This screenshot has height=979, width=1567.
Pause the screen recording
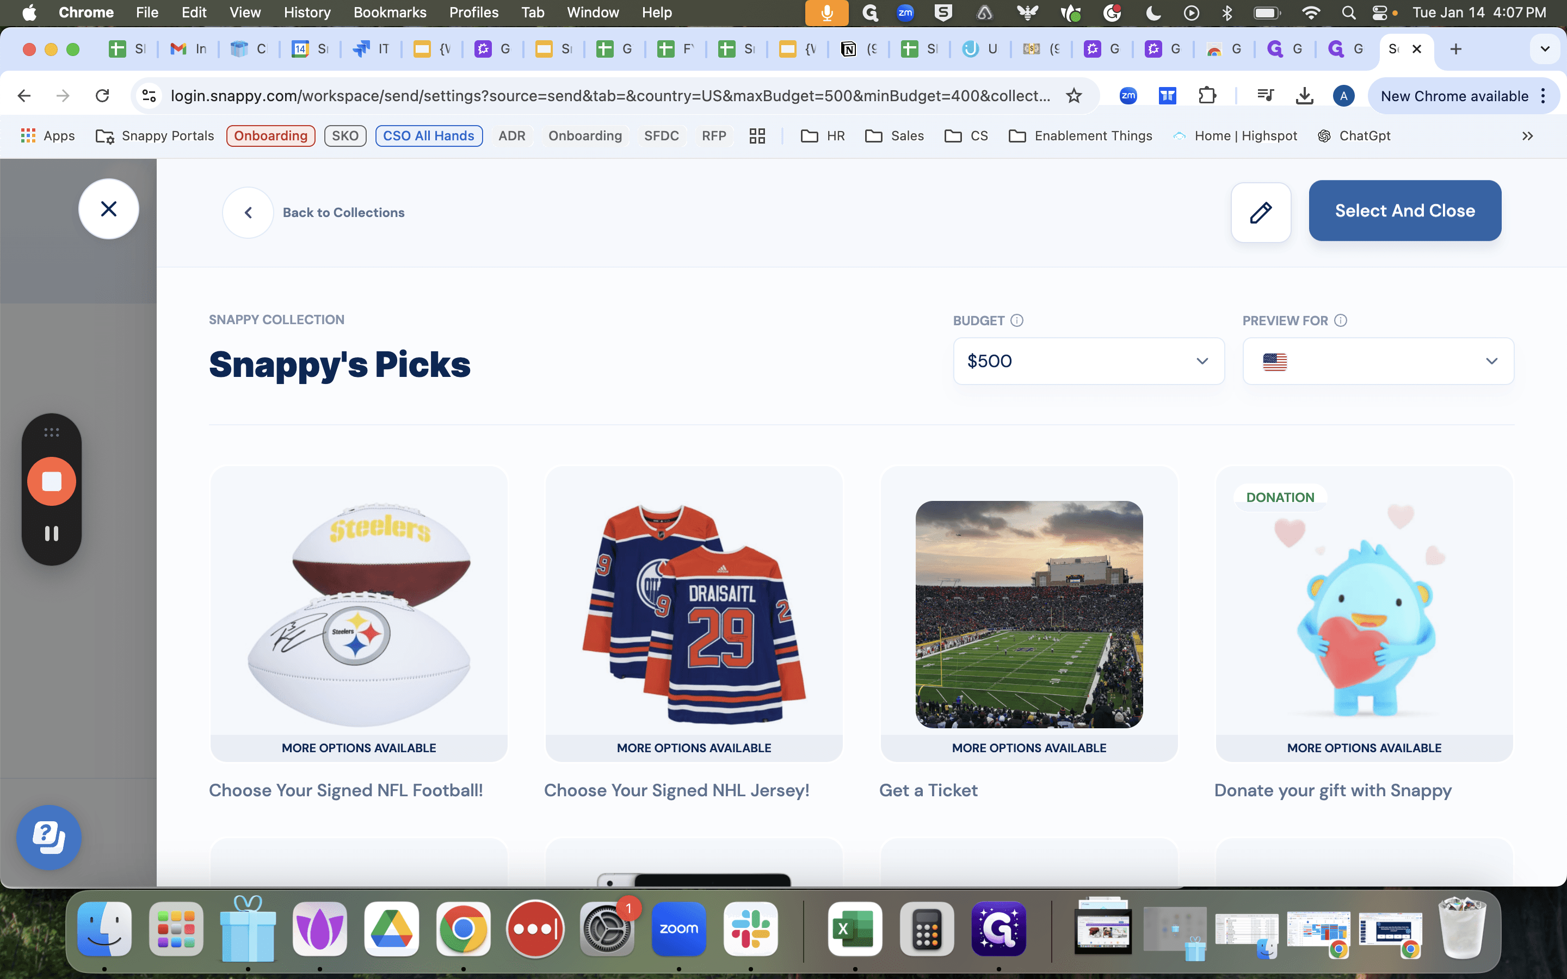(x=52, y=533)
